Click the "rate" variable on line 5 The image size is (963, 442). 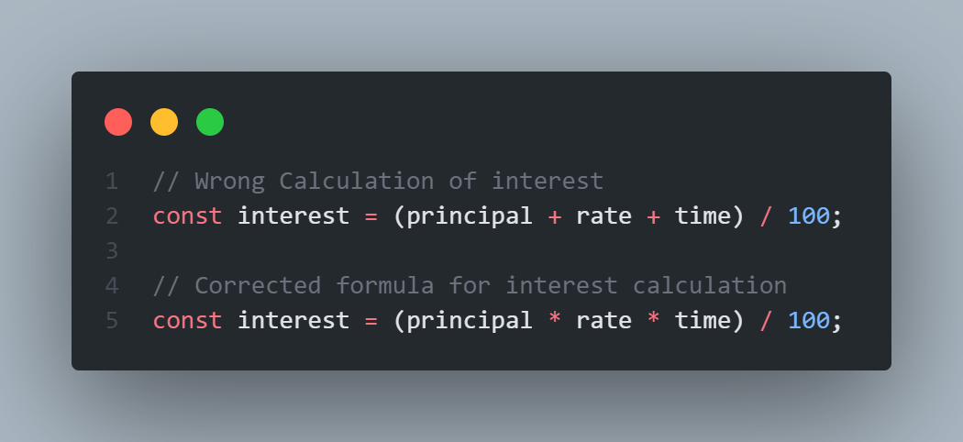(x=603, y=320)
